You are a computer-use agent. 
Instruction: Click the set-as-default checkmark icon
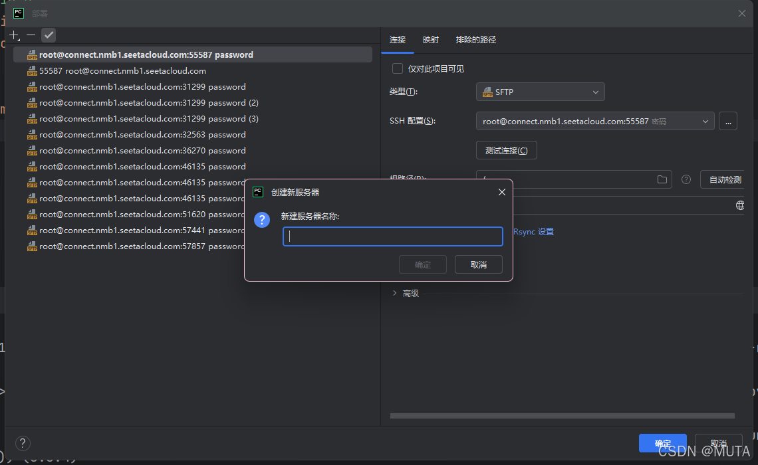[49, 35]
